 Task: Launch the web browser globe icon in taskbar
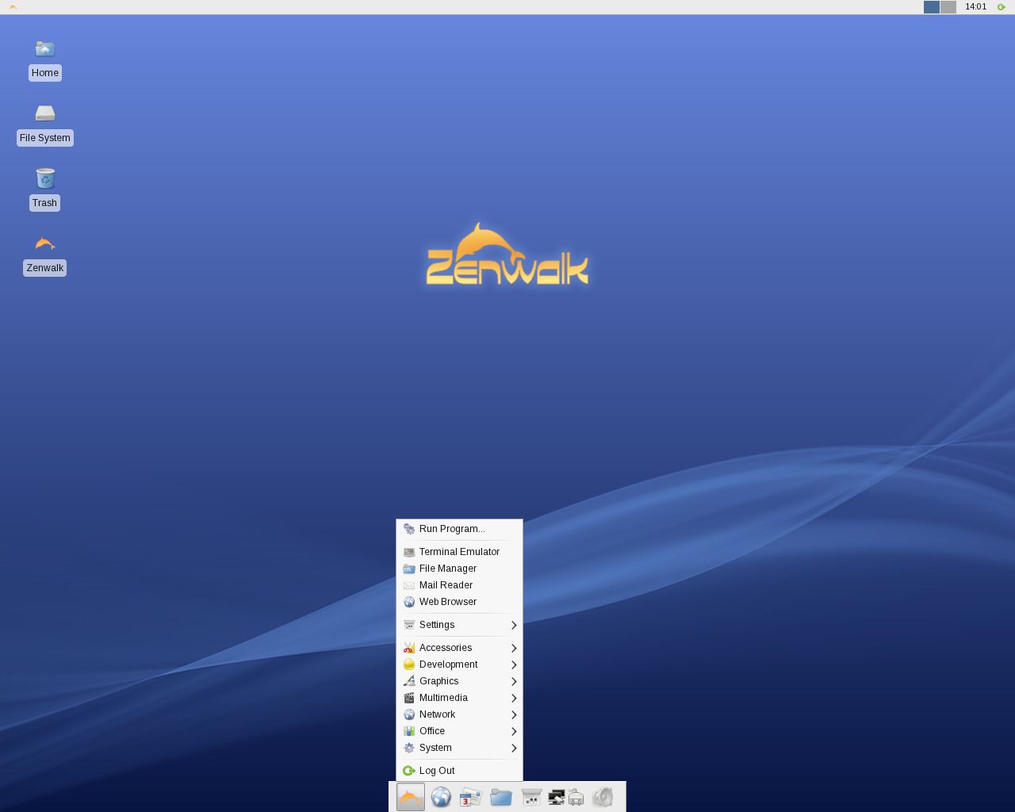(442, 798)
